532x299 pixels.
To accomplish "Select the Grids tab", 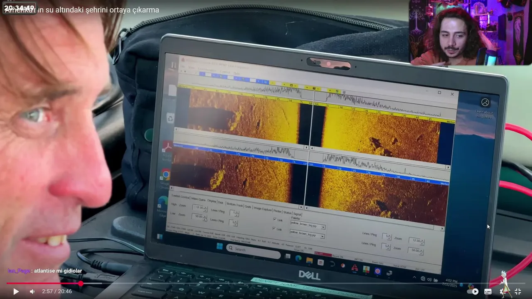I will (x=248, y=207).
